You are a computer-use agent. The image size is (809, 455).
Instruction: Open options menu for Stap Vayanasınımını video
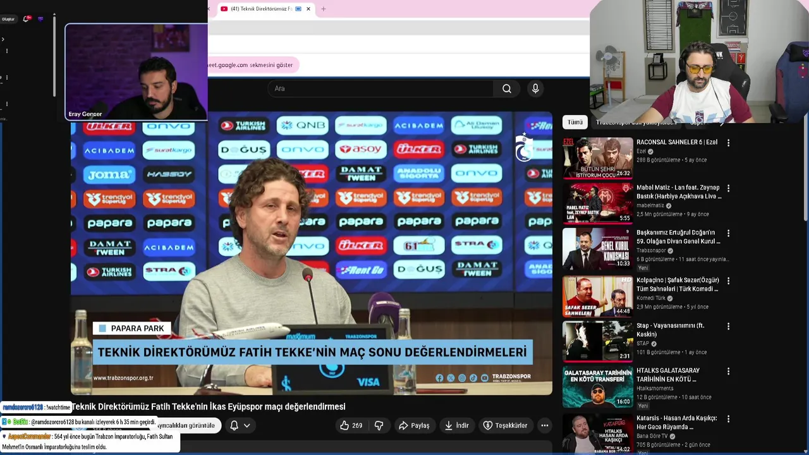point(728,326)
